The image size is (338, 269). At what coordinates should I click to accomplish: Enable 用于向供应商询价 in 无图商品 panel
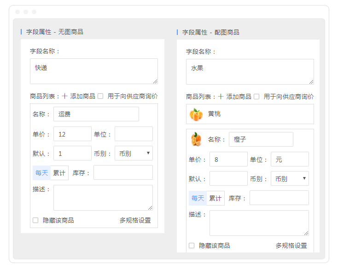pyautogui.click(x=100, y=96)
